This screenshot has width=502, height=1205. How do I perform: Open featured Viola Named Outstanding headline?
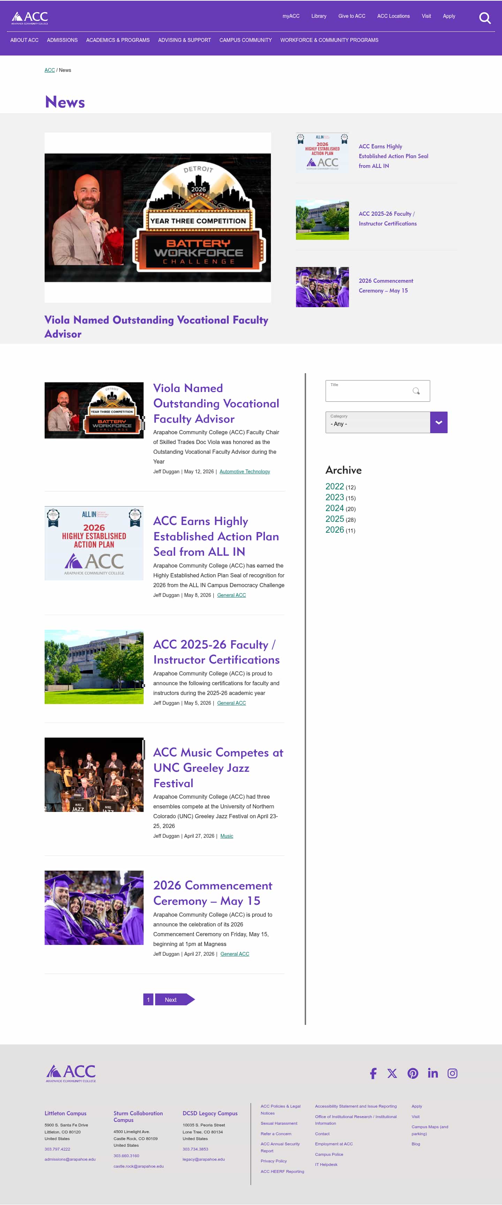[x=157, y=326]
